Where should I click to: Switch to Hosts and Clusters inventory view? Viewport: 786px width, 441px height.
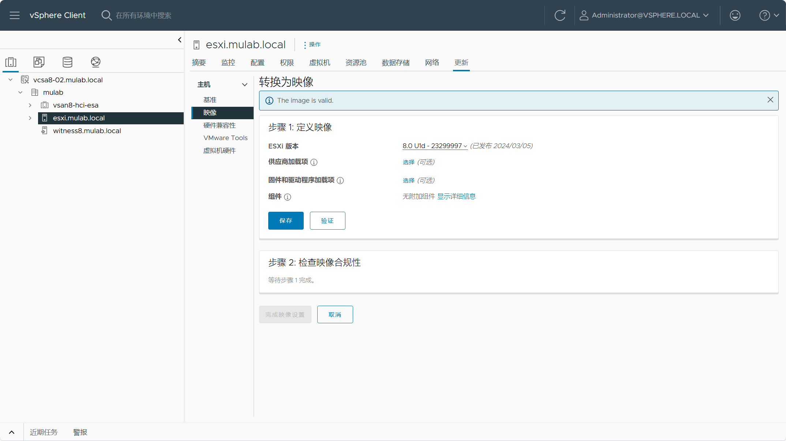click(x=11, y=62)
